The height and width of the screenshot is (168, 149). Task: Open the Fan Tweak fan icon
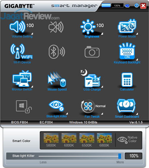pyautogui.click(x=88, y=106)
